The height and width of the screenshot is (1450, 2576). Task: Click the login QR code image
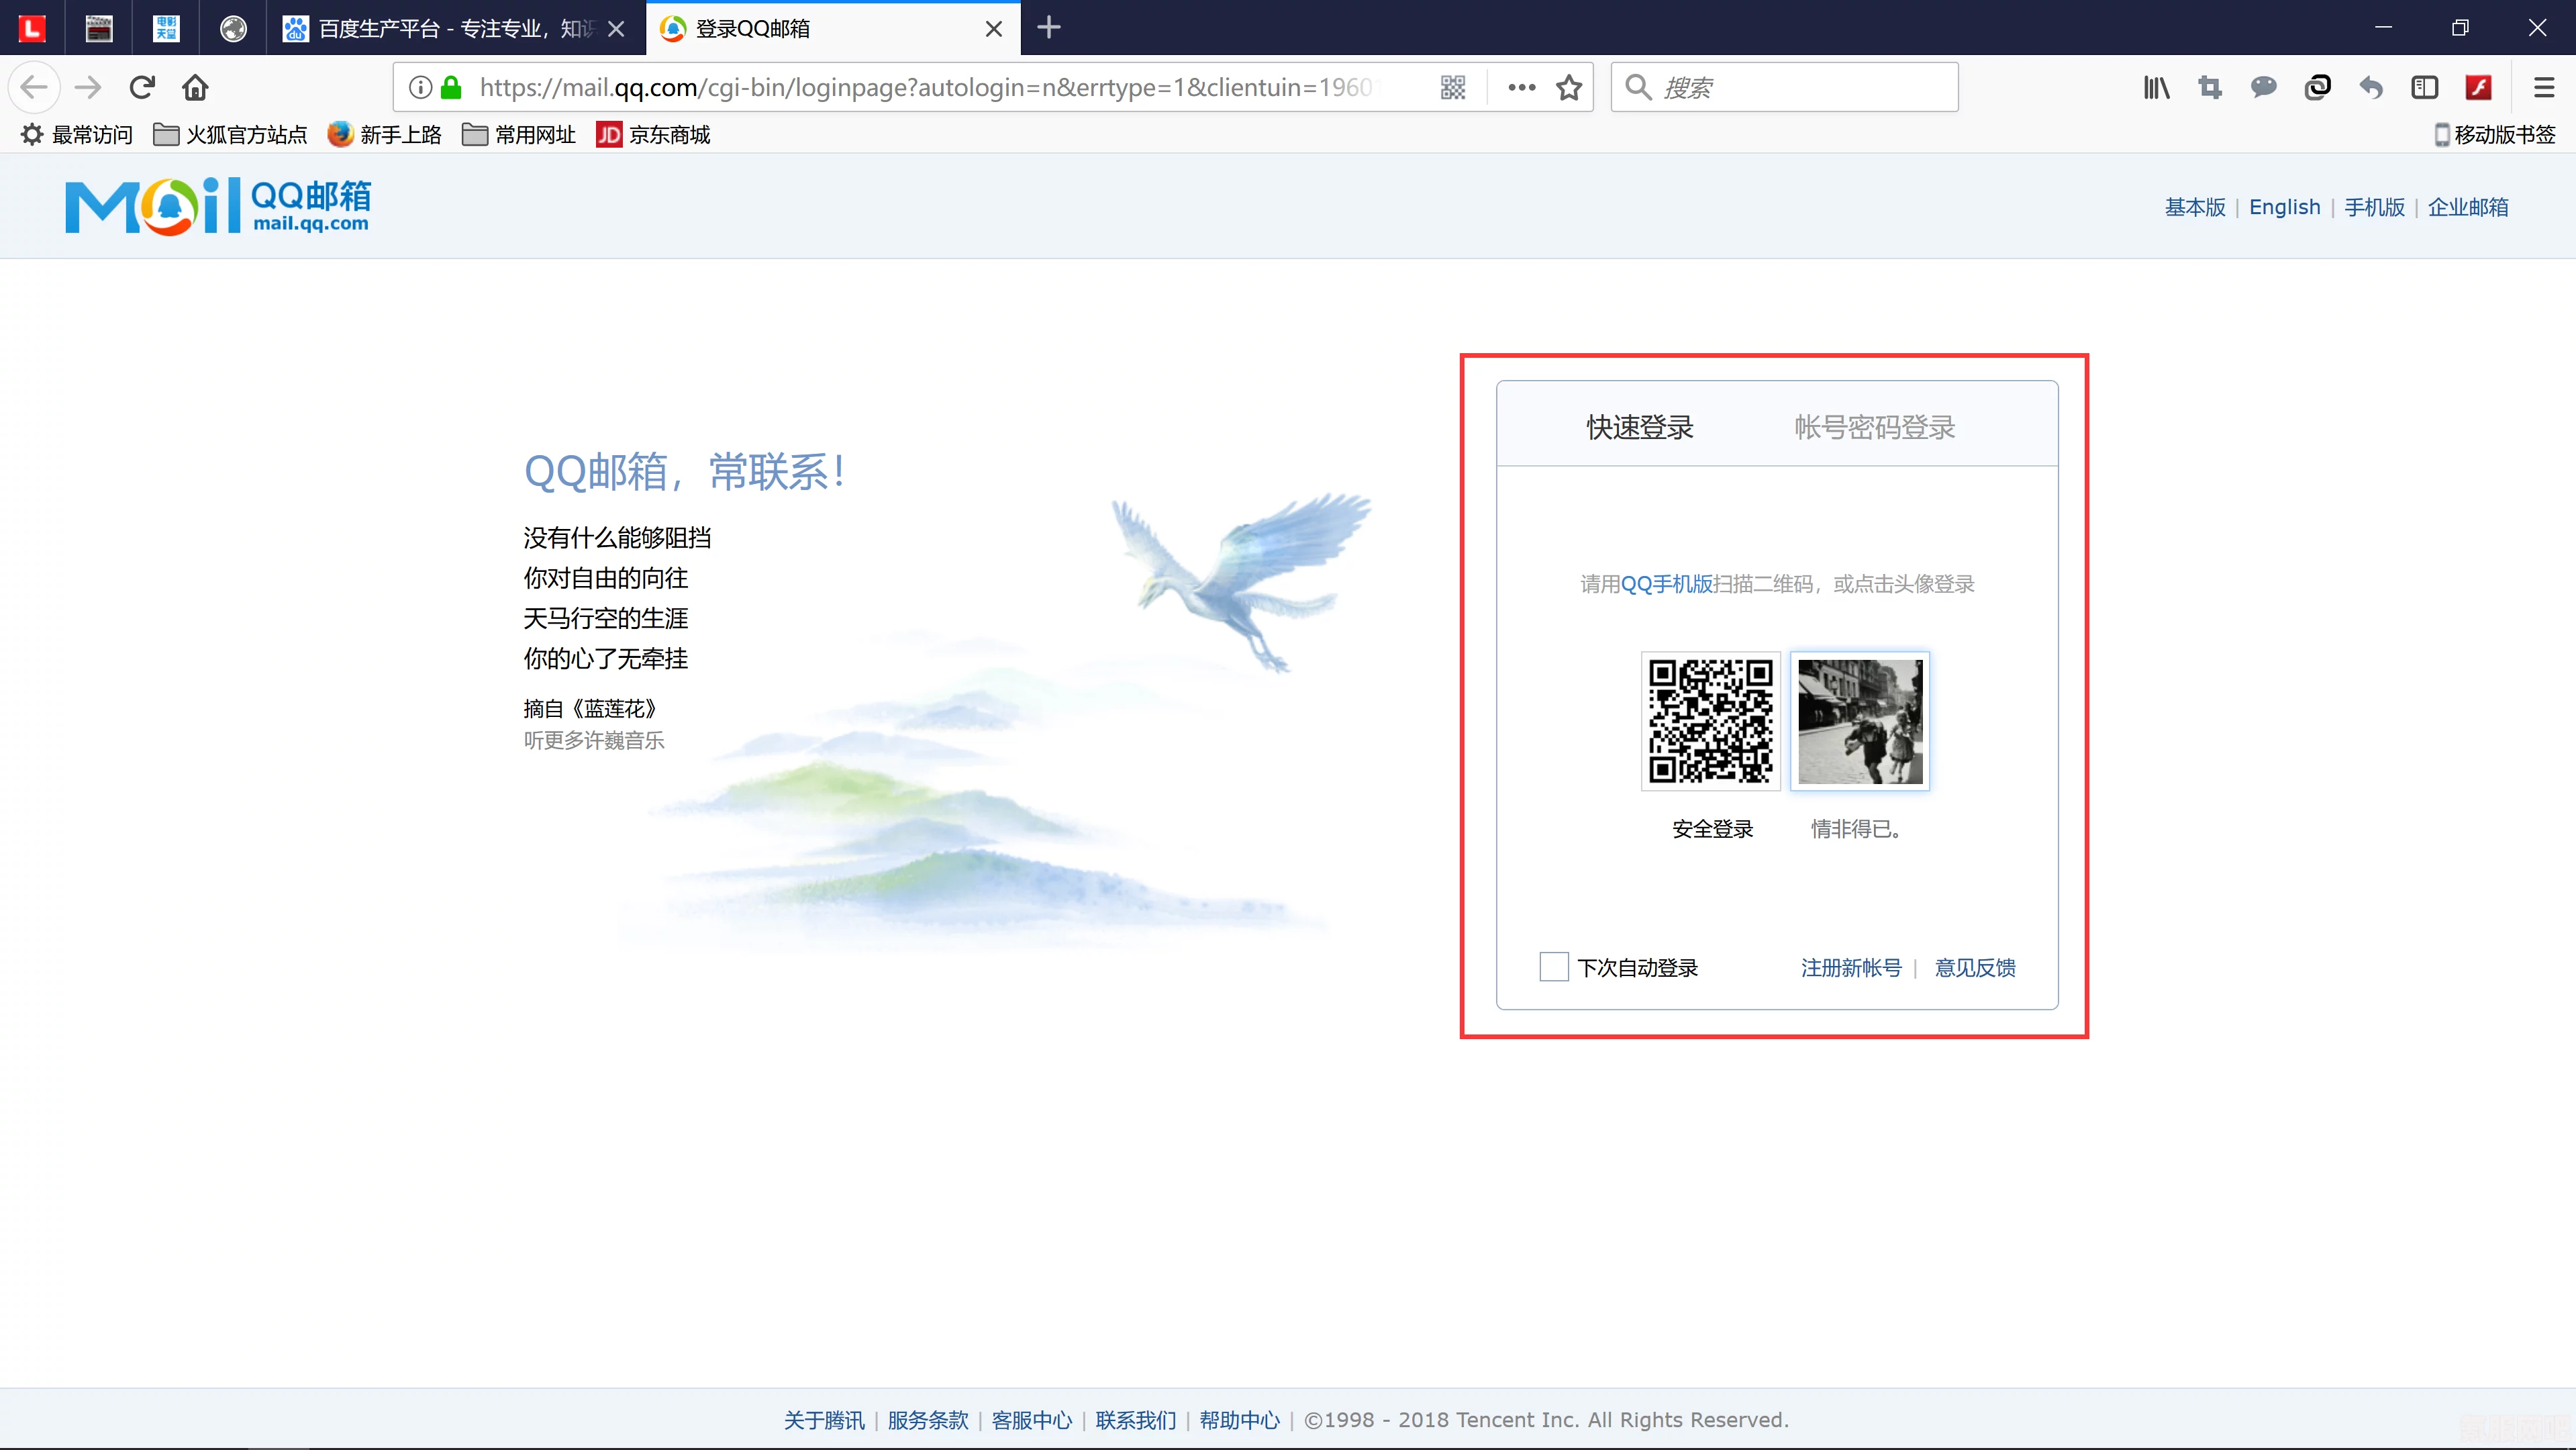(1711, 721)
